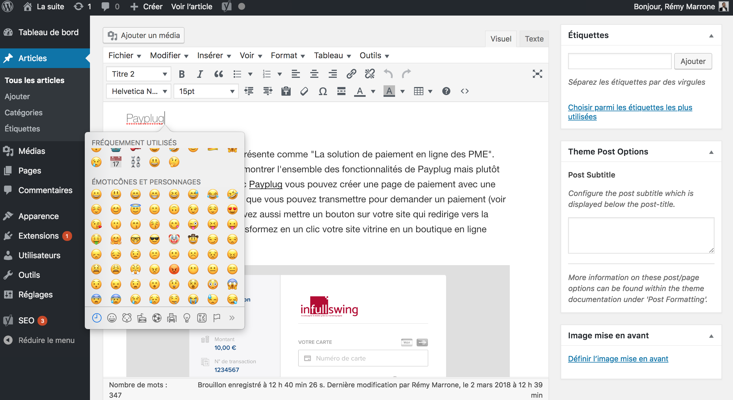Image resolution: width=733 pixels, height=400 pixels.
Task: Click Définir l'image mise en avant link
Action: [x=618, y=359]
